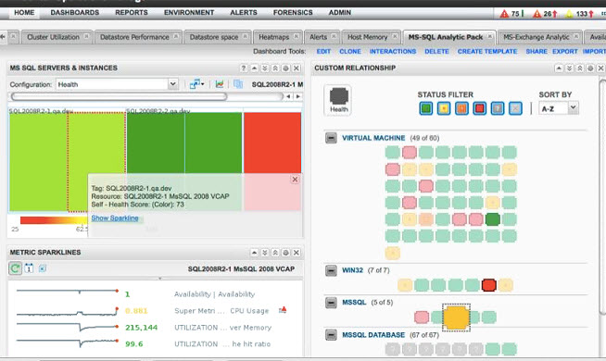
Task: Click the left arrow of heatmap toolbar scroller
Action: pos(288,96)
